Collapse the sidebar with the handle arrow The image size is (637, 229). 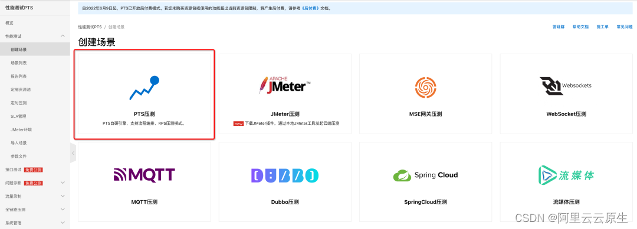73,153
